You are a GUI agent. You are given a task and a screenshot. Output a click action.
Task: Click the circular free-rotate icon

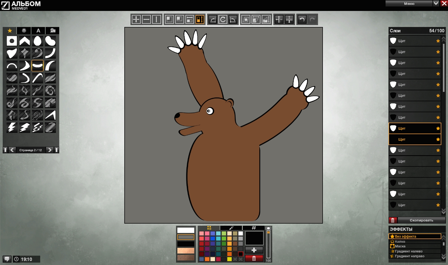pyautogui.click(x=223, y=20)
